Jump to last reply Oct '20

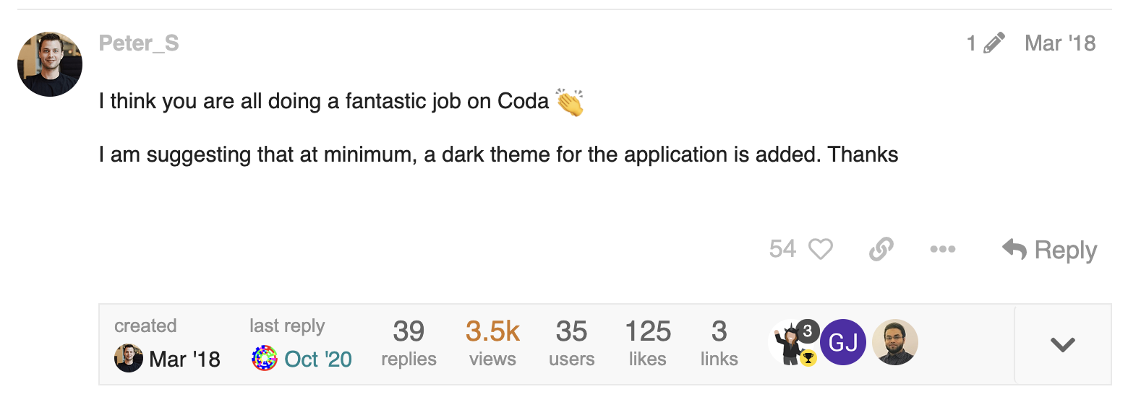tap(318, 359)
